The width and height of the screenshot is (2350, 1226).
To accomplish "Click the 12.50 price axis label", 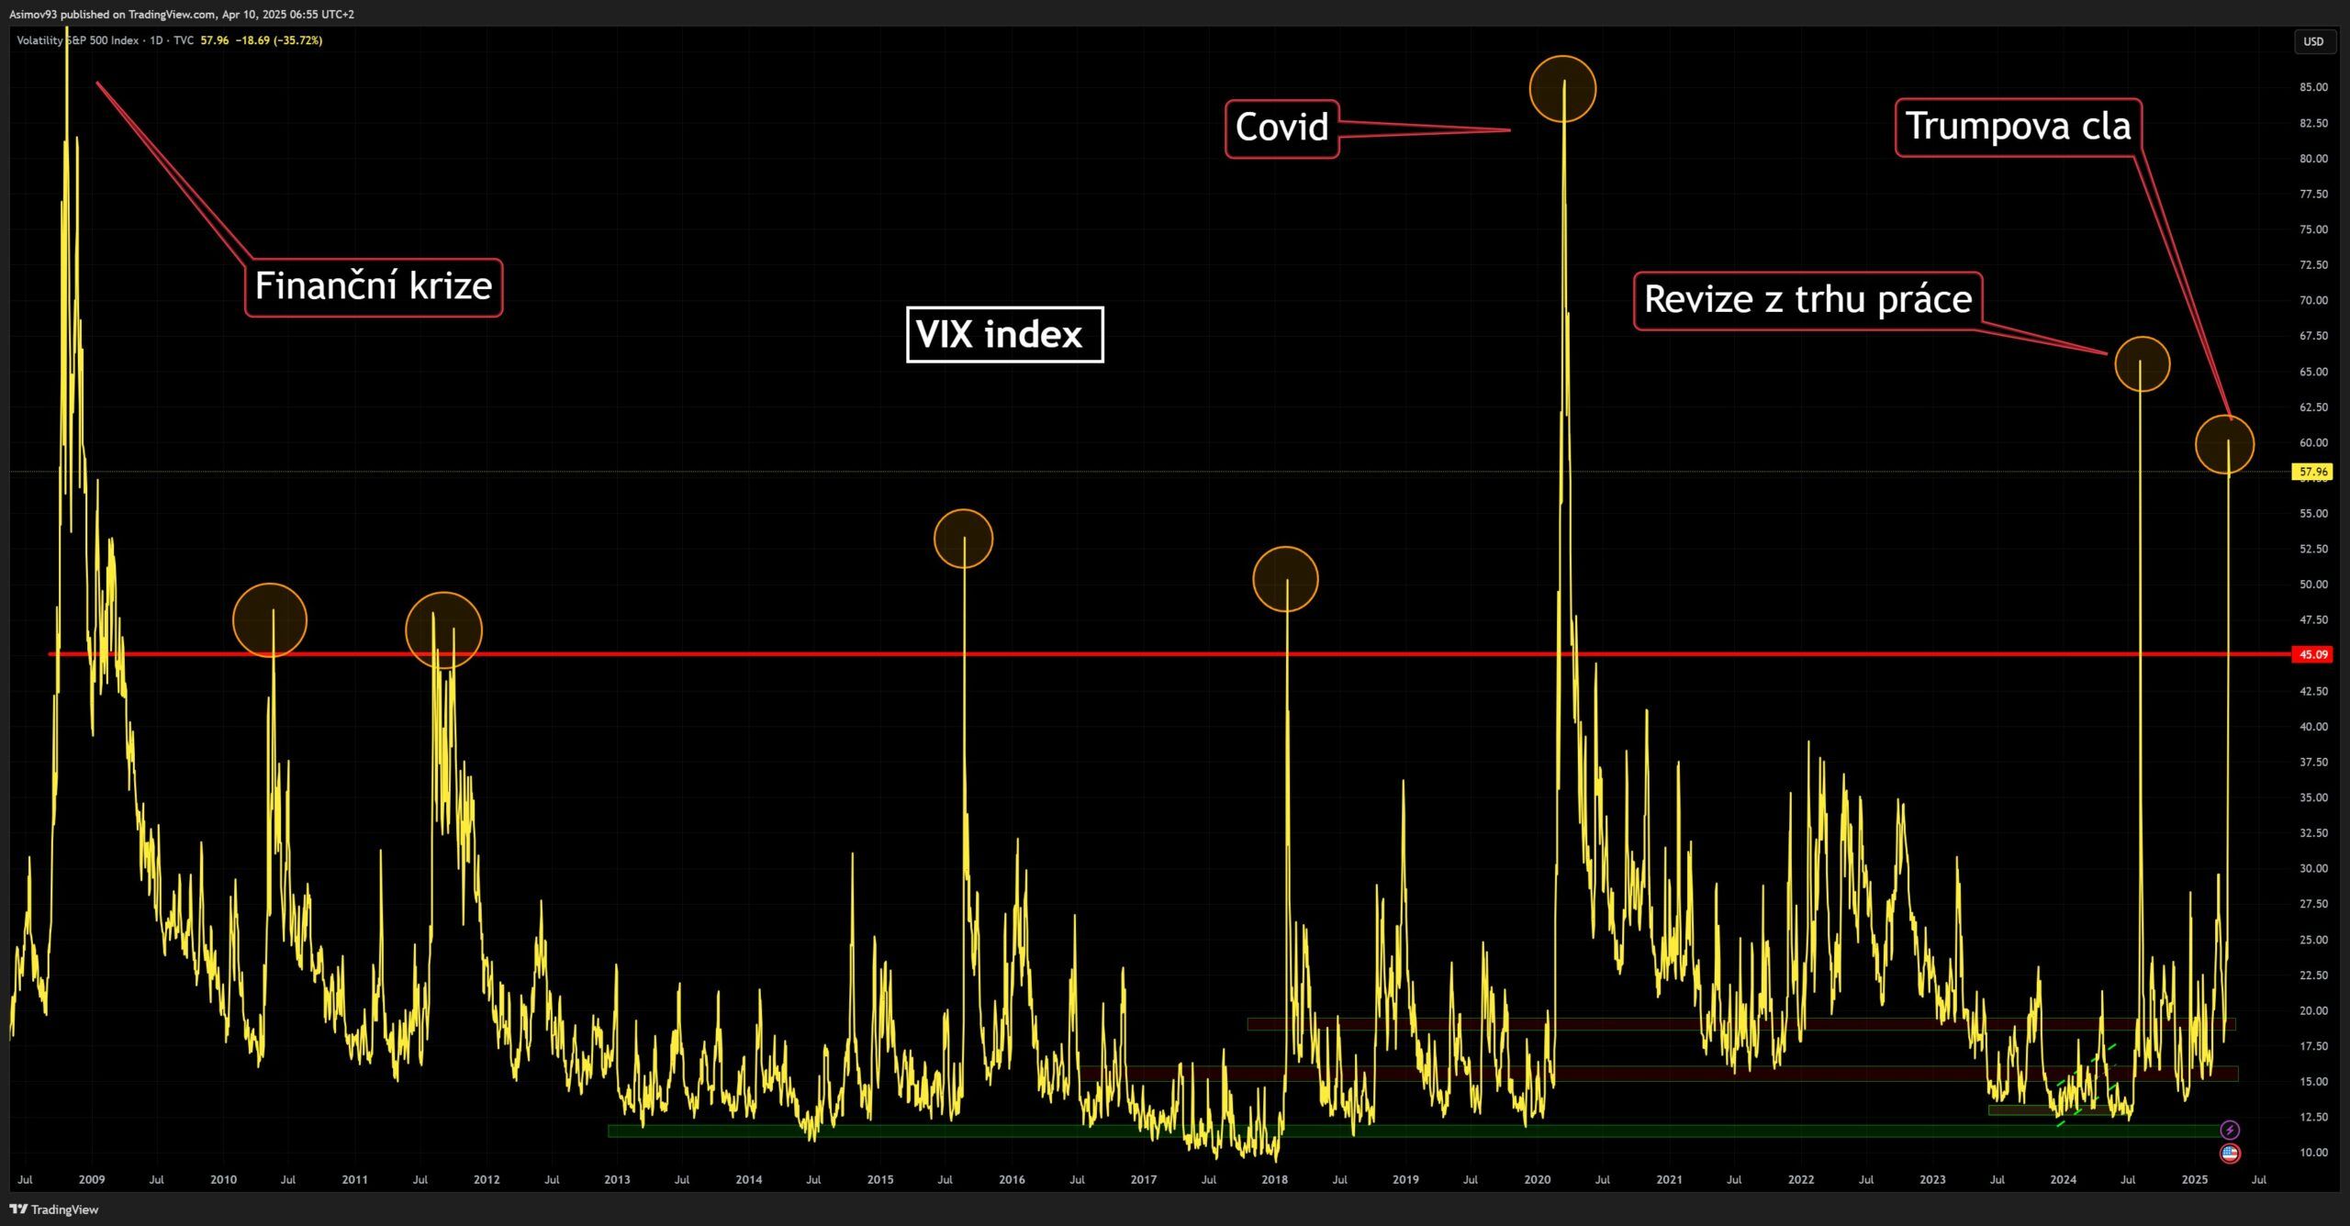I will tap(2313, 1117).
